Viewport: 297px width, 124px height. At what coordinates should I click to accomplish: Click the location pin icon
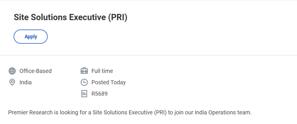pyautogui.click(x=12, y=82)
